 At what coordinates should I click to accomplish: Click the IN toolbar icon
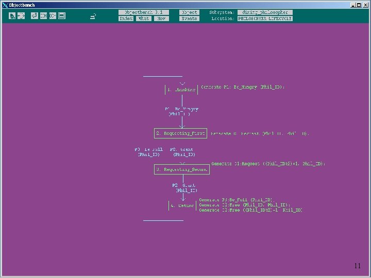click(43, 16)
